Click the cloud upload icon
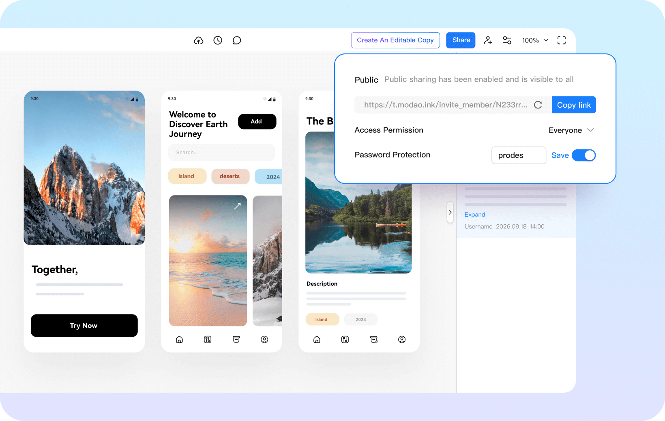 198,40
